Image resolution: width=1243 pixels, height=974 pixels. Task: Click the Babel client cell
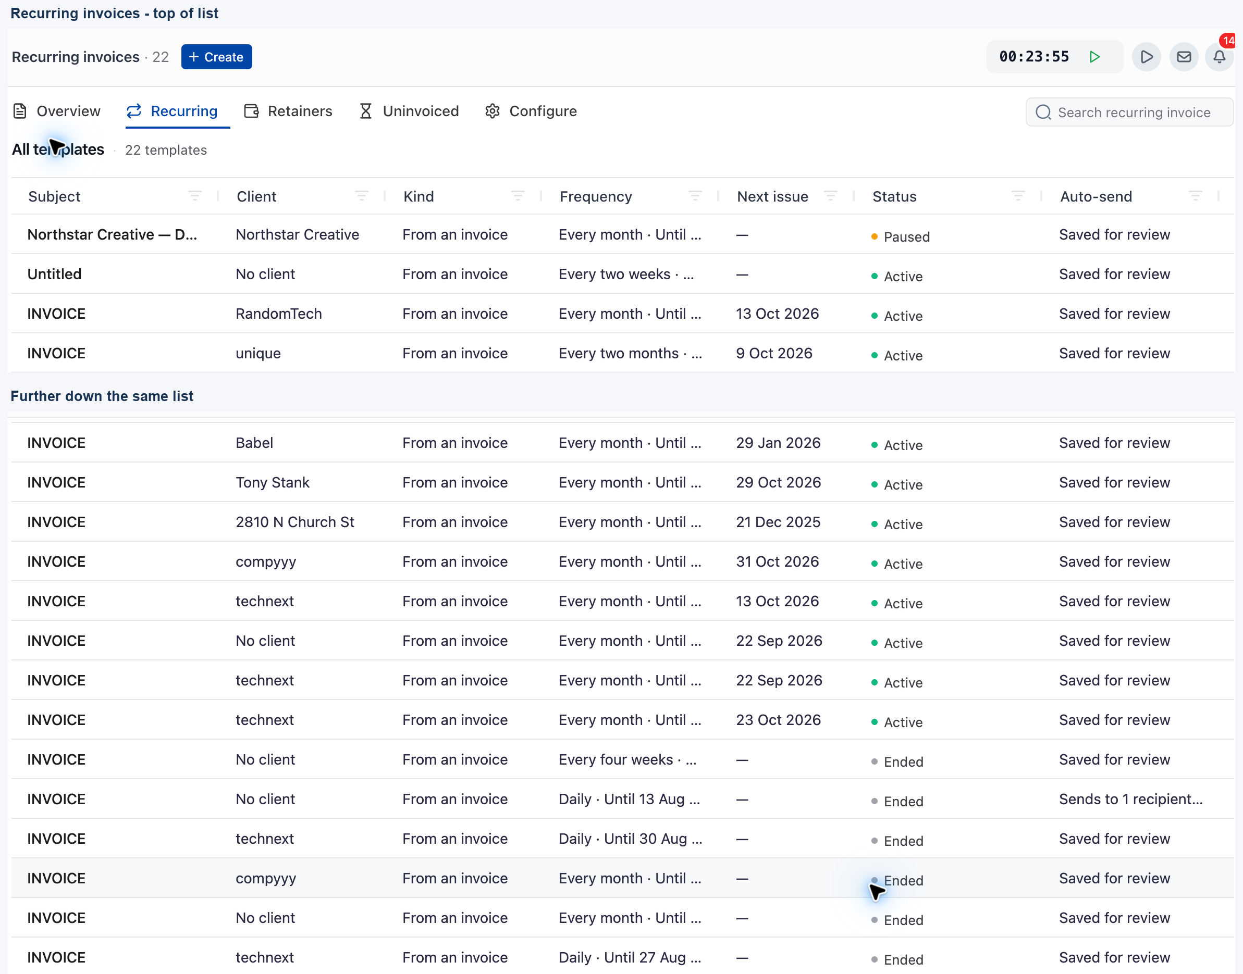click(x=254, y=443)
